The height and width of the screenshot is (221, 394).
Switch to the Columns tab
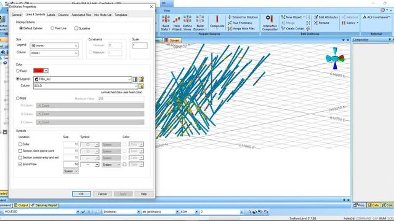[63, 15]
